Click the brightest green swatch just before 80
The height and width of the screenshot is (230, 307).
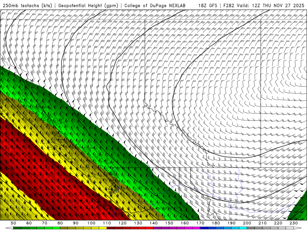pos(56,228)
